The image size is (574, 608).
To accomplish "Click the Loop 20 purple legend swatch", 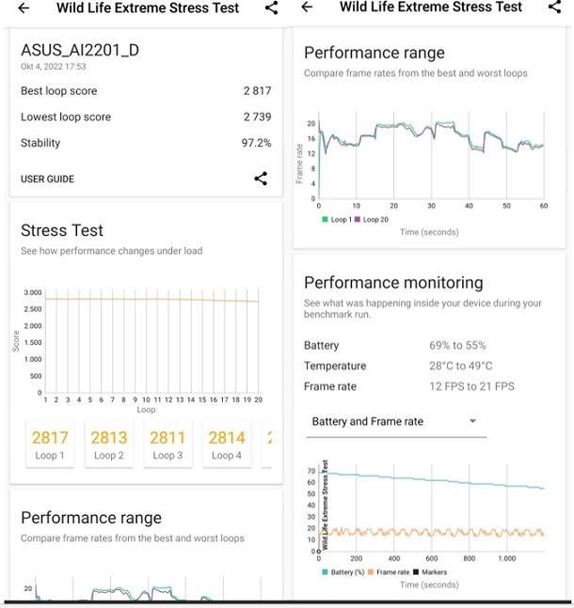I will (x=358, y=220).
